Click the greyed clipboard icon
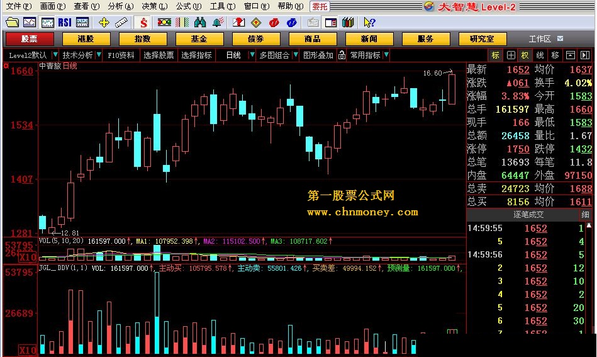Image resolution: width=597 pixels, height=357 pixels. [x=313, y=23]
